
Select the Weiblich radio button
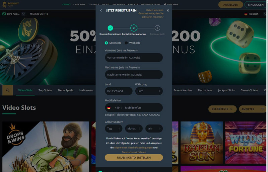tap(126, 43)
